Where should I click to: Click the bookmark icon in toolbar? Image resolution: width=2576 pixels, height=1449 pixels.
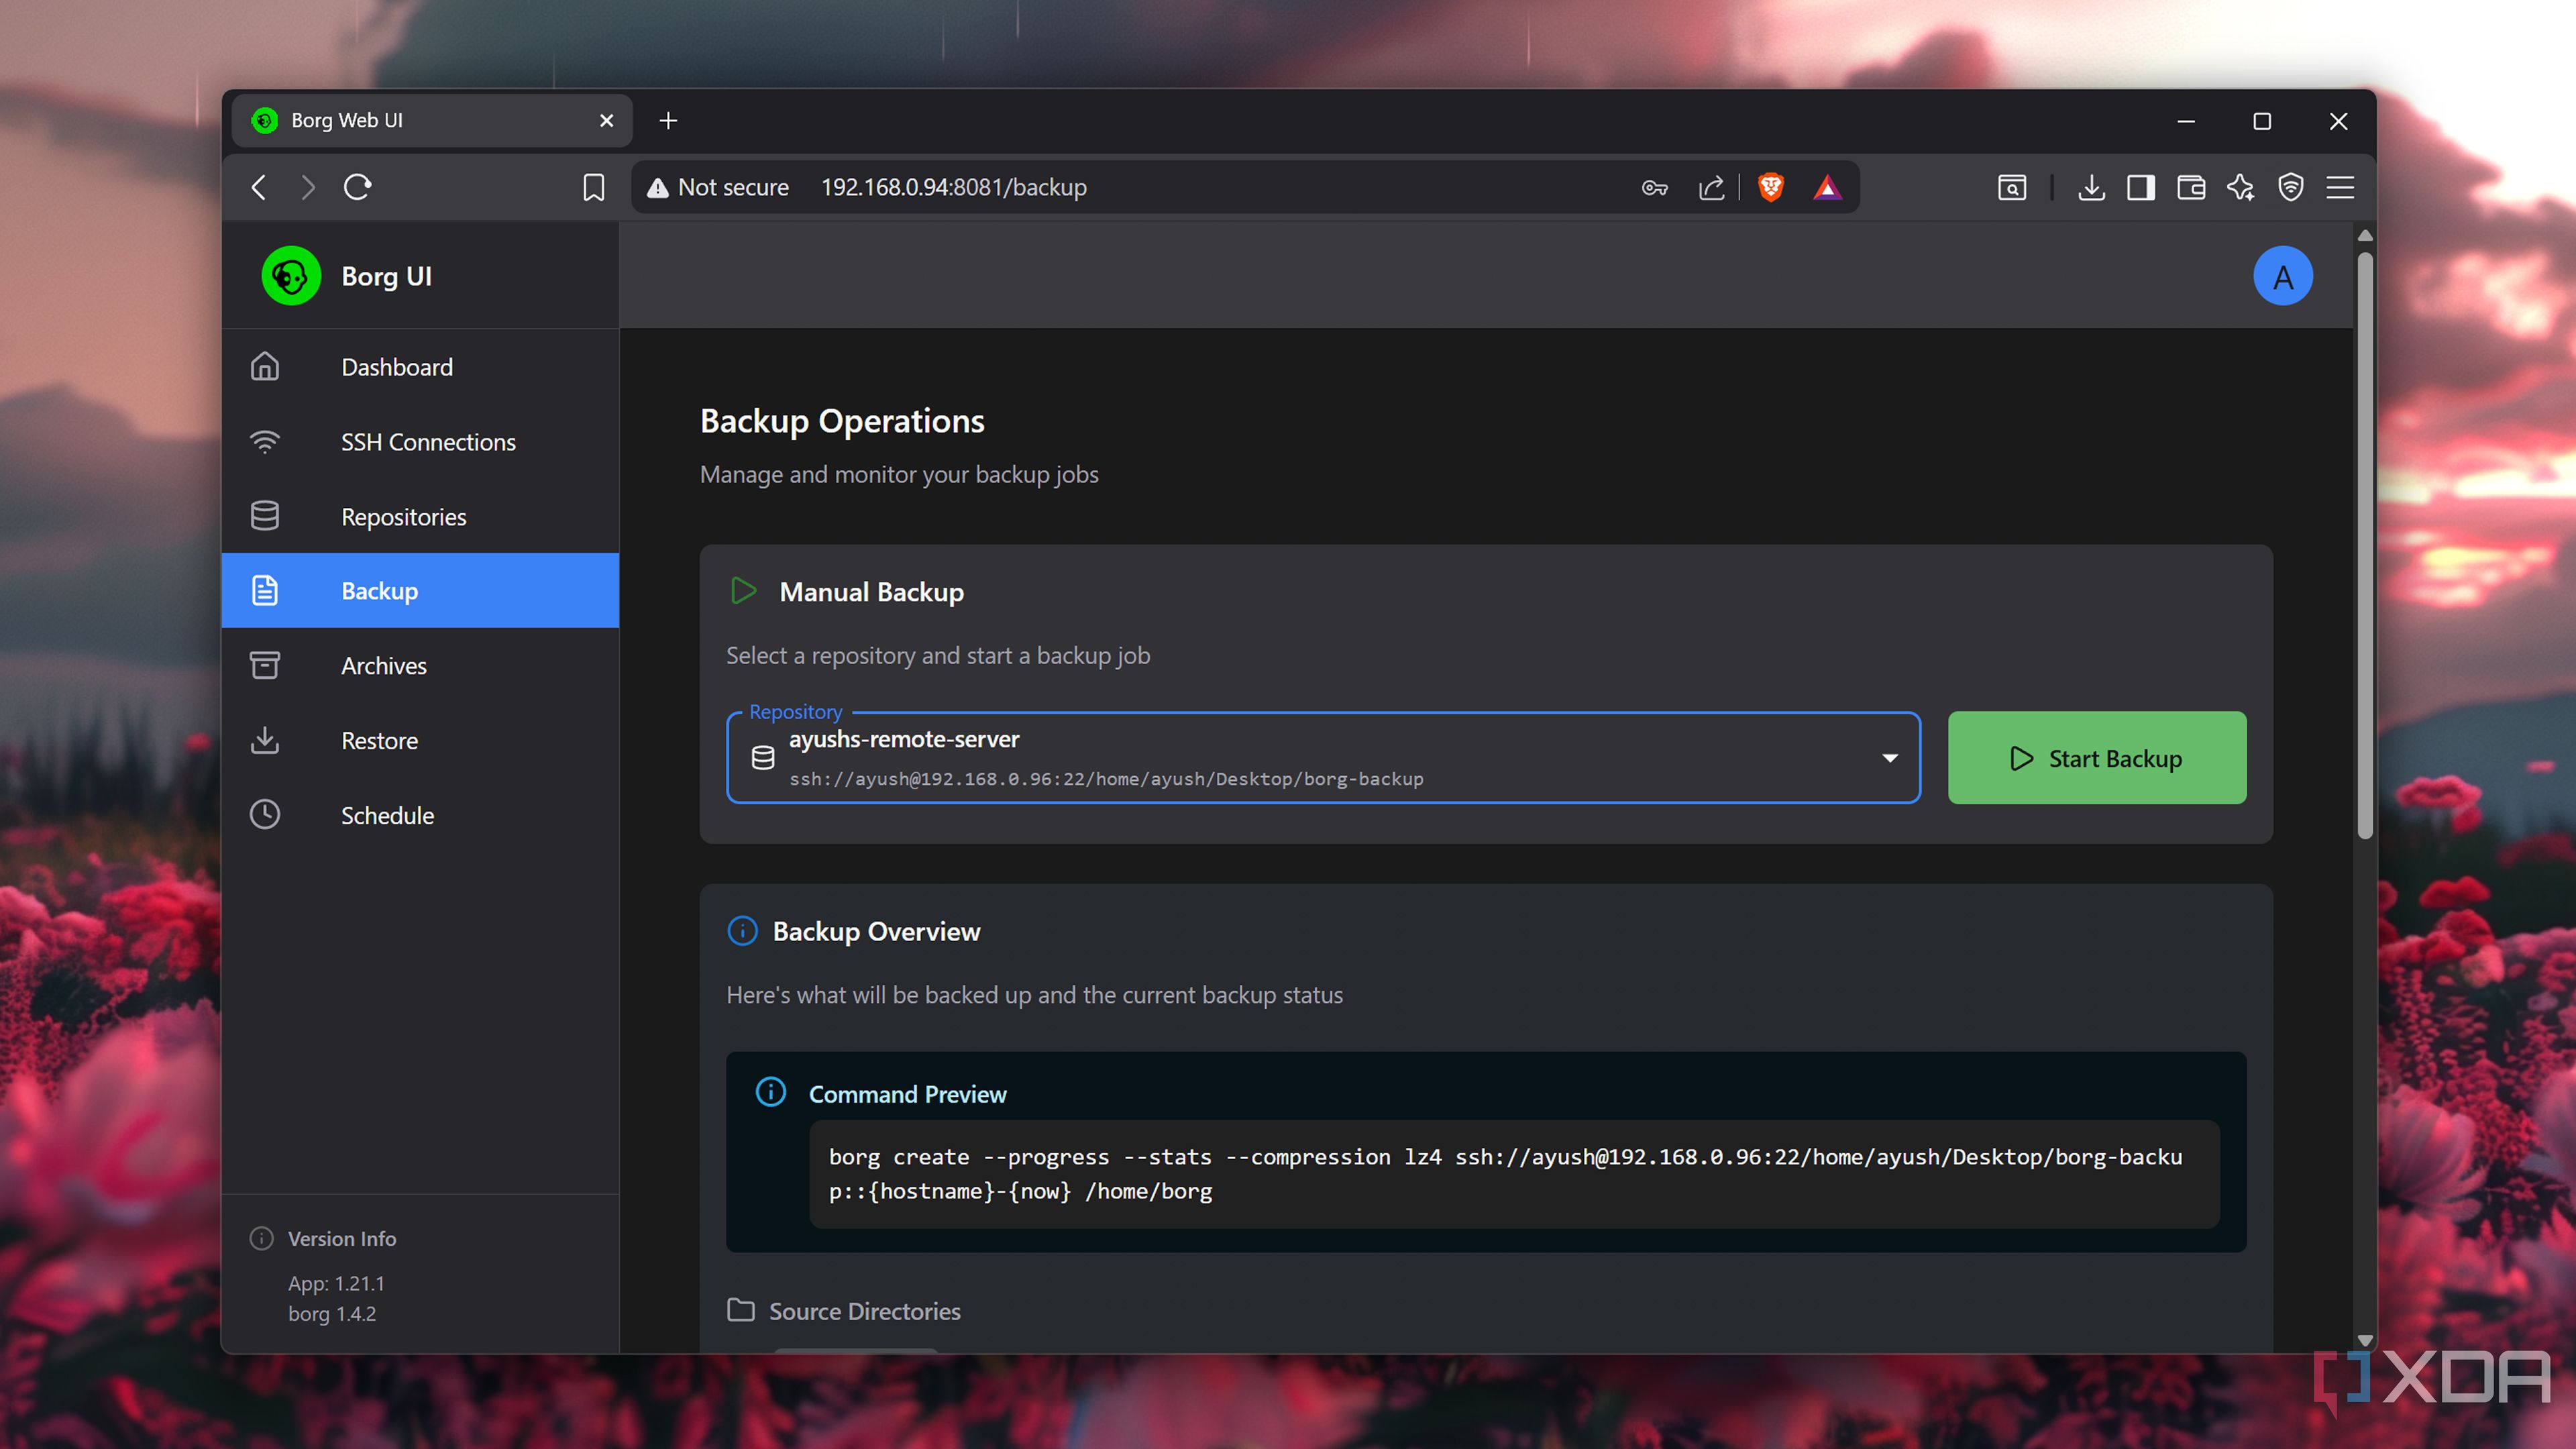(x=594, y=187)
